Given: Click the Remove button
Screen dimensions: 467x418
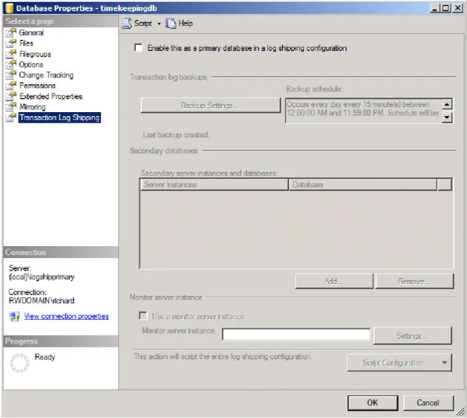Looking at the screenshot, I should coord(415,281).
